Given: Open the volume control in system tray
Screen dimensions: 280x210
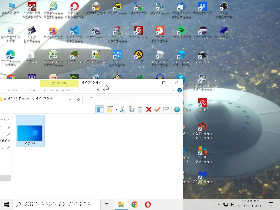Looking at the screenshot, I should tap(232, 205).
